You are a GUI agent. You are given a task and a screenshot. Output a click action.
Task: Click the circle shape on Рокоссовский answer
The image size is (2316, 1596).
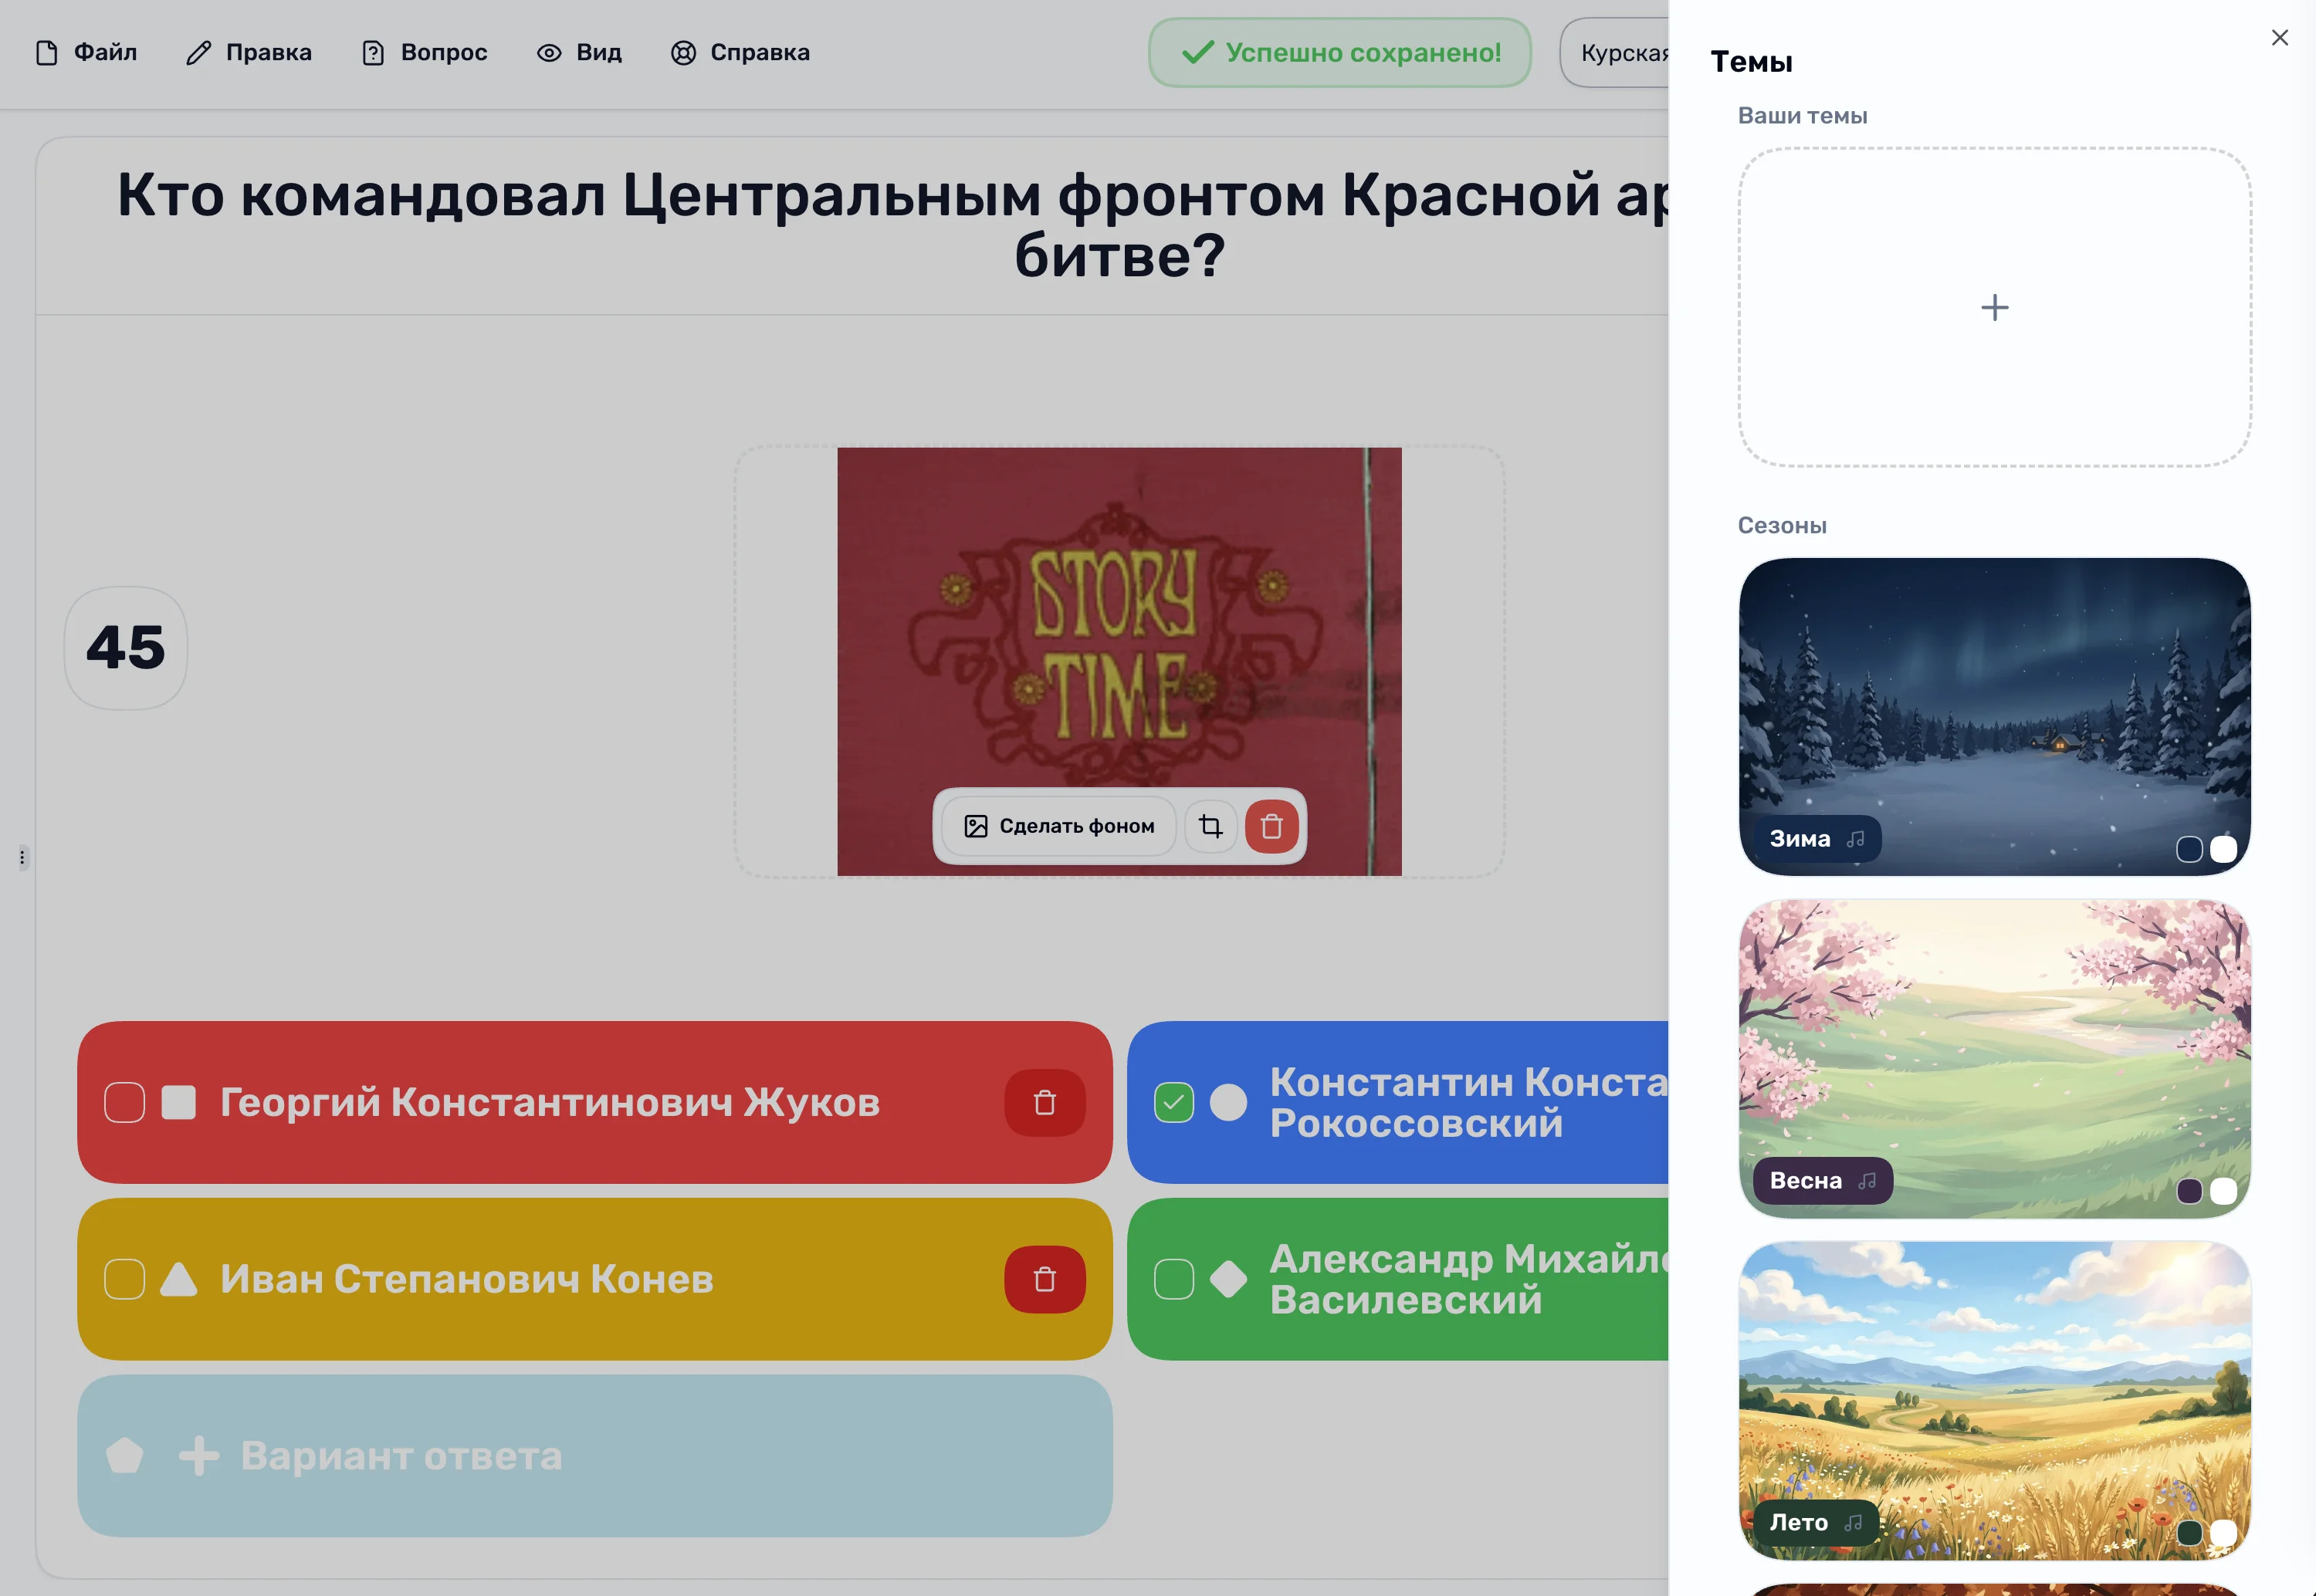[x=1228, y=1102]
